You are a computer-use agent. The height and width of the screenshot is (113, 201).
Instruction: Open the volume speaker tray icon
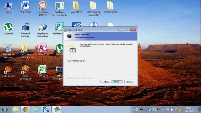click(x=163, y=110)
